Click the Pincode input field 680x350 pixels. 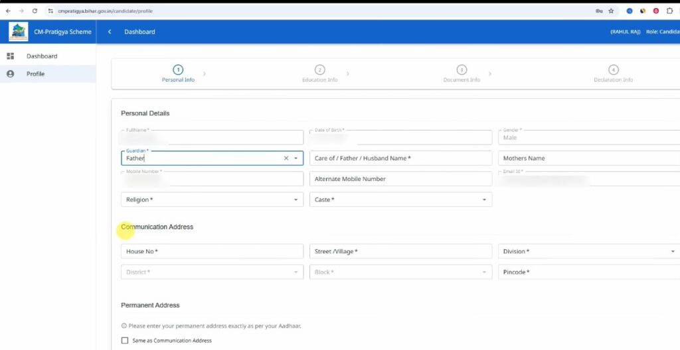(588, 272)
